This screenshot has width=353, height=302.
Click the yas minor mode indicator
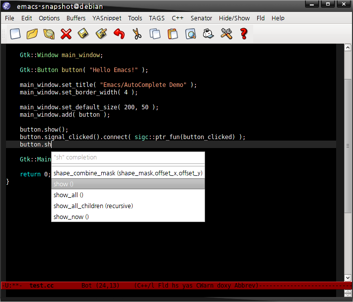coord(187,286)
